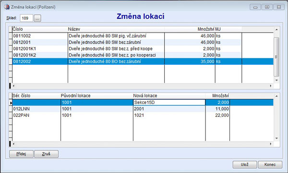Minimize the Změna lokací window
Image resolution: width=288 pixels, height=173 pixels.
click(255, 7)
